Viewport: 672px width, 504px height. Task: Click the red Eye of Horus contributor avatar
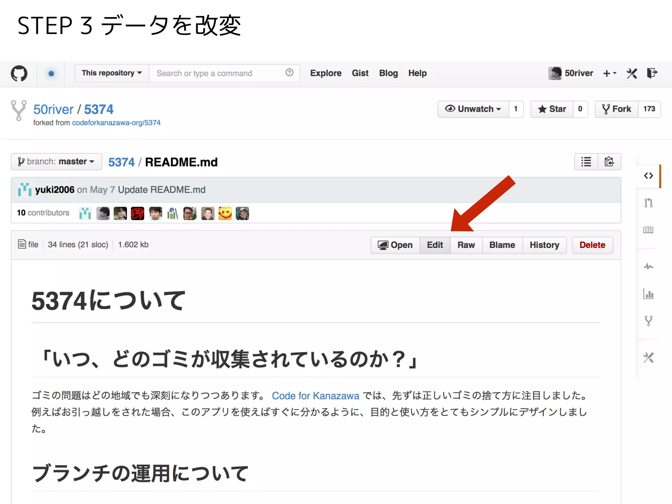[137, 213]
